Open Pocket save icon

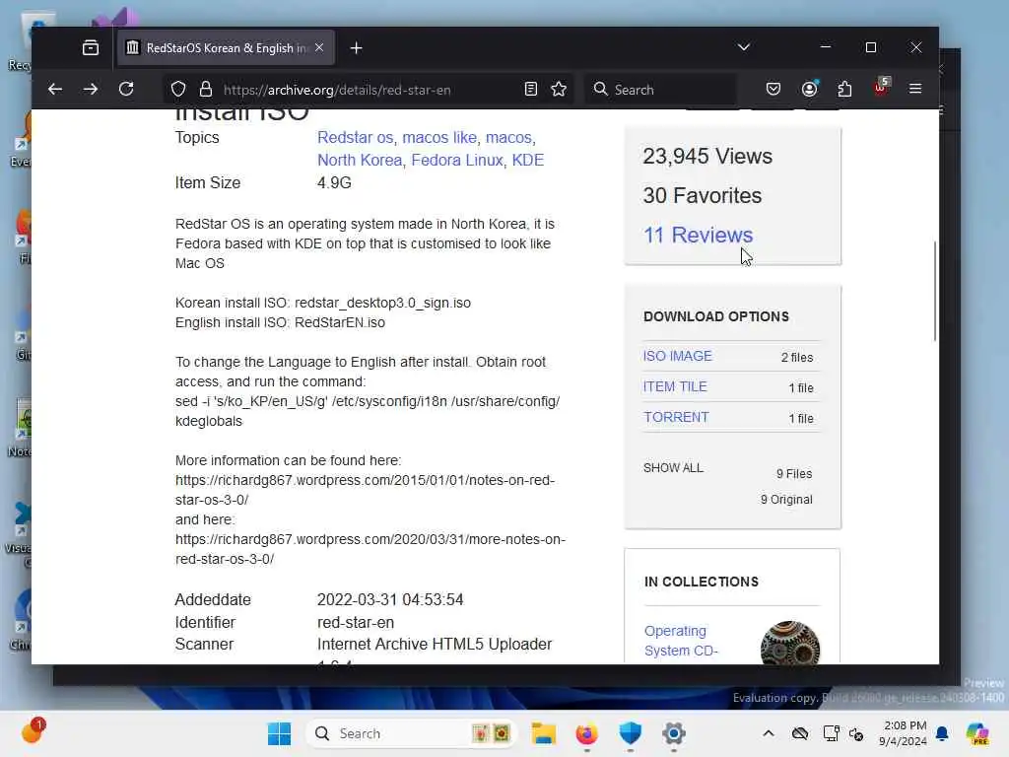click(x=774, y=89)
